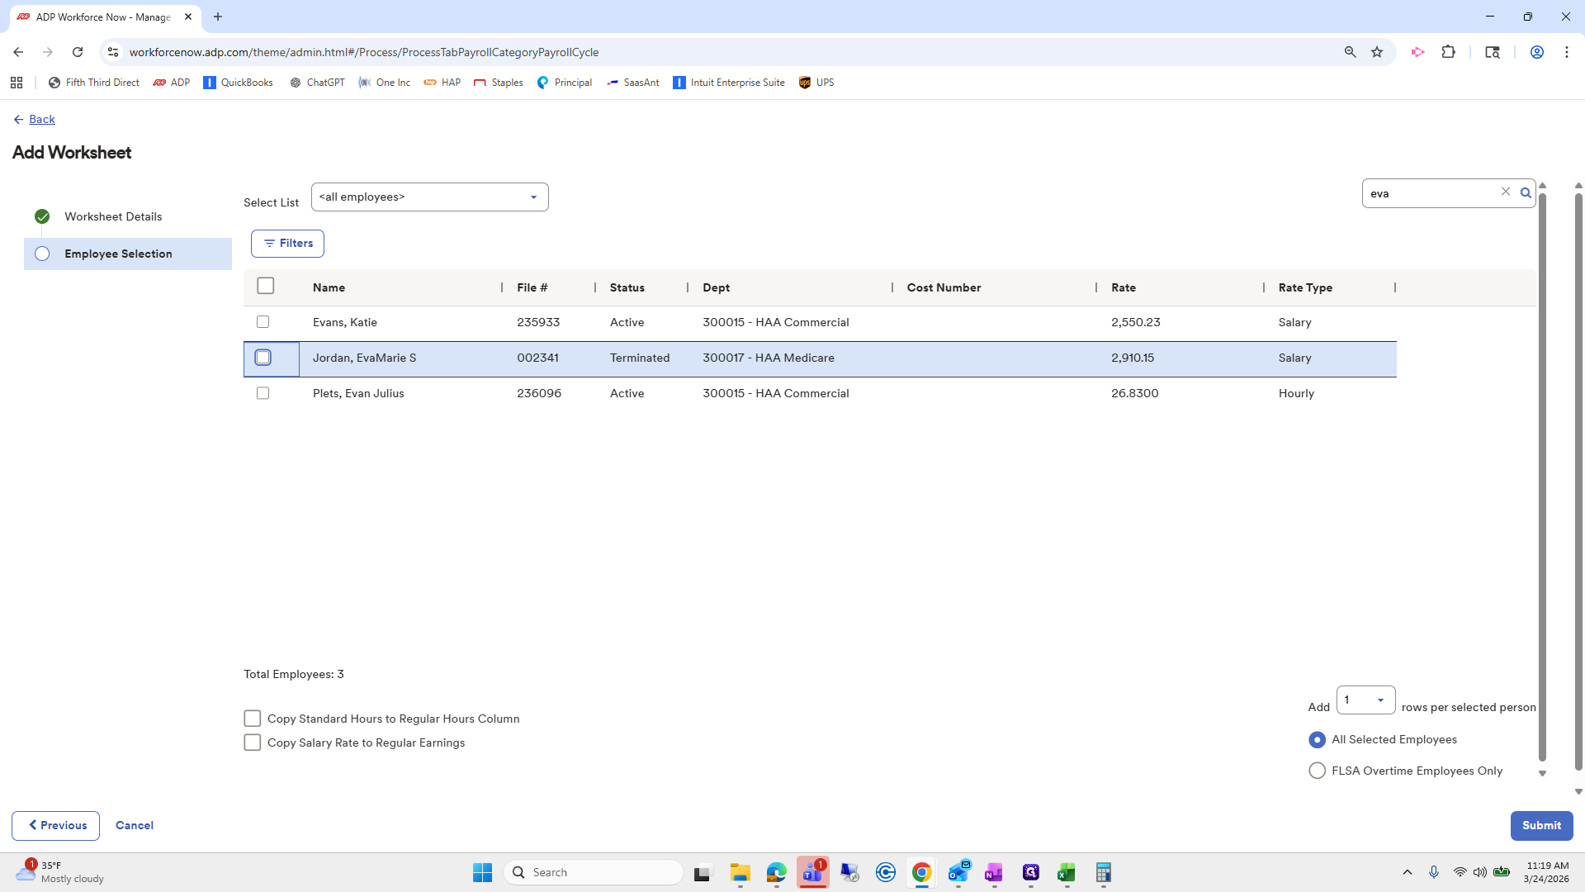Open the Filters panel
This screenshot has height=892, width=1585.
[287, 244]
